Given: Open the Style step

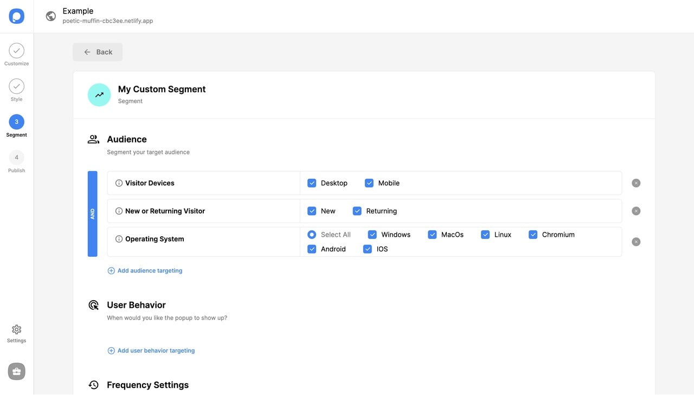Looking at the screenshot, I should click(x=16, y=87).
